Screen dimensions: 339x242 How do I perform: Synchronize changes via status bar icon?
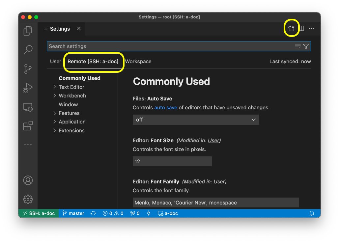[93, 213]
